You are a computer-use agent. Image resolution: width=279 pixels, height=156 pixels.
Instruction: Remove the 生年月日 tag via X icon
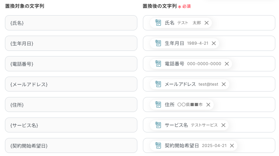[214, 43]
